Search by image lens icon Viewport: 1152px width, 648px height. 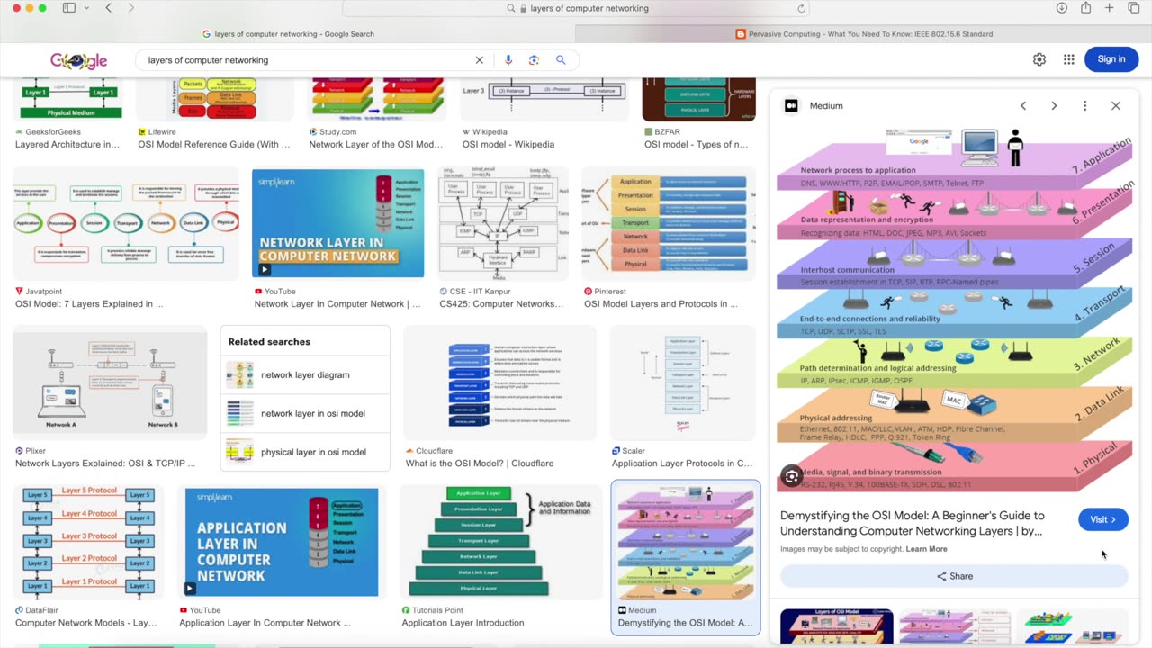(534, 60)
